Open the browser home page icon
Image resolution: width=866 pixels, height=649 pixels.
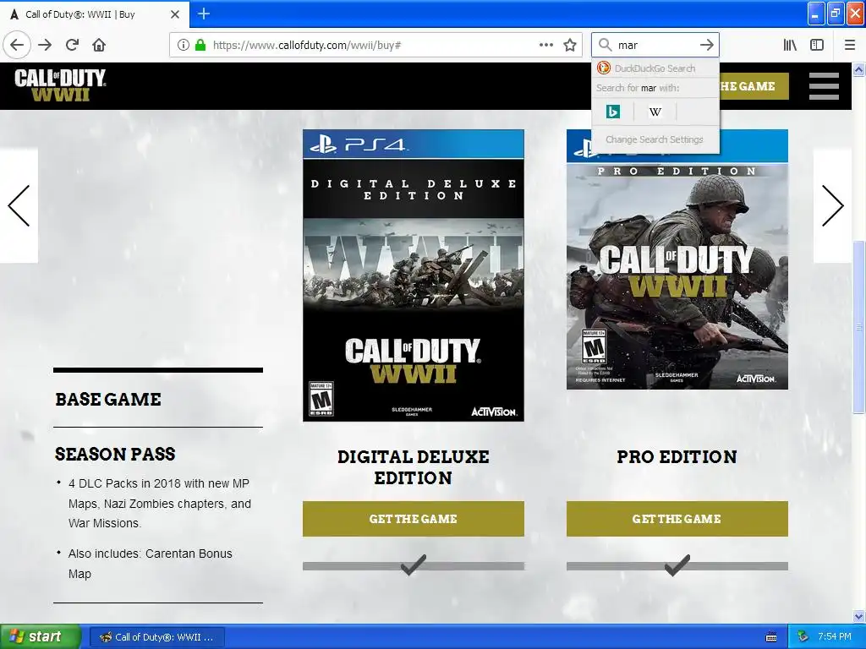tap(99, 45)
